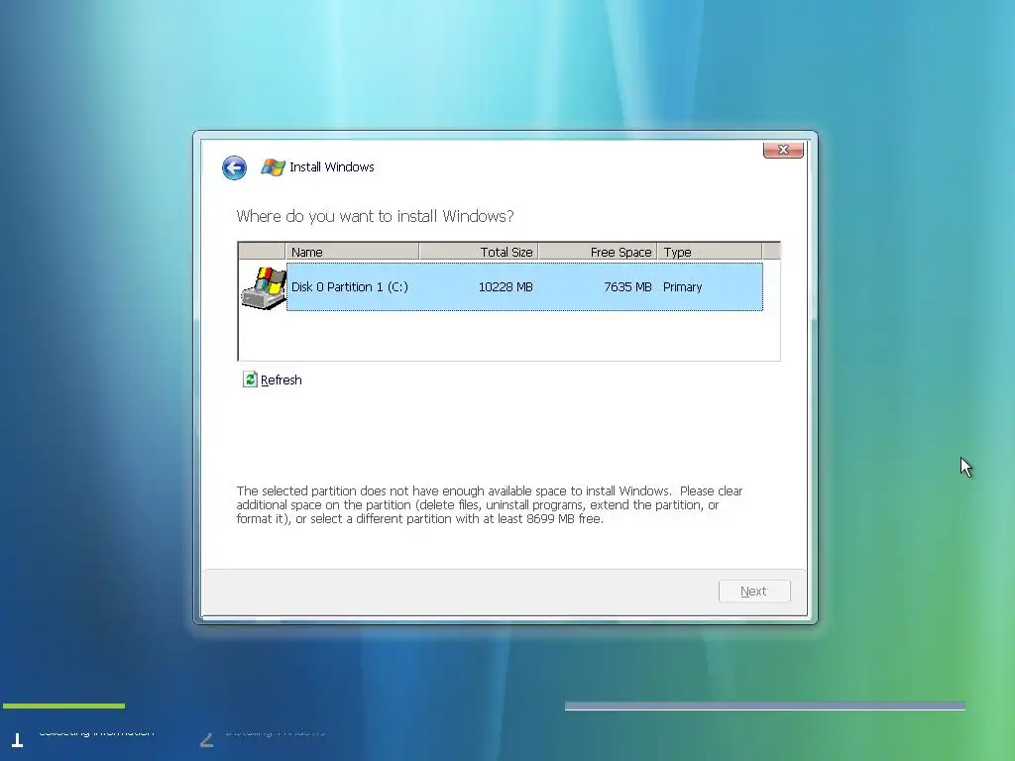The image size is (1015, 761).
Task: Sort by the Free Space column header
Action: pyautogui.click(x=598, y=252)
